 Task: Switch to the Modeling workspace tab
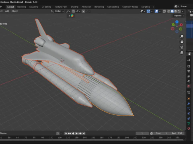(x=21, y=7)
